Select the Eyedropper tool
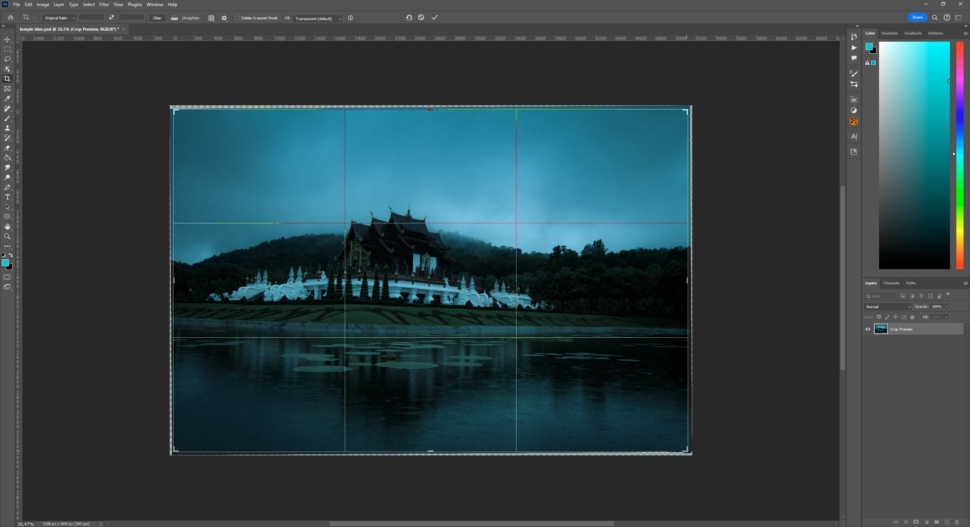The image size is (970, 527). pos(7,99)
